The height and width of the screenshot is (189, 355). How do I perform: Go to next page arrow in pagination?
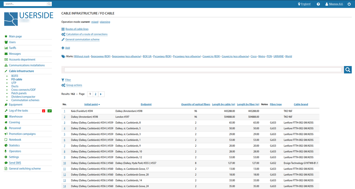point(101,94)
